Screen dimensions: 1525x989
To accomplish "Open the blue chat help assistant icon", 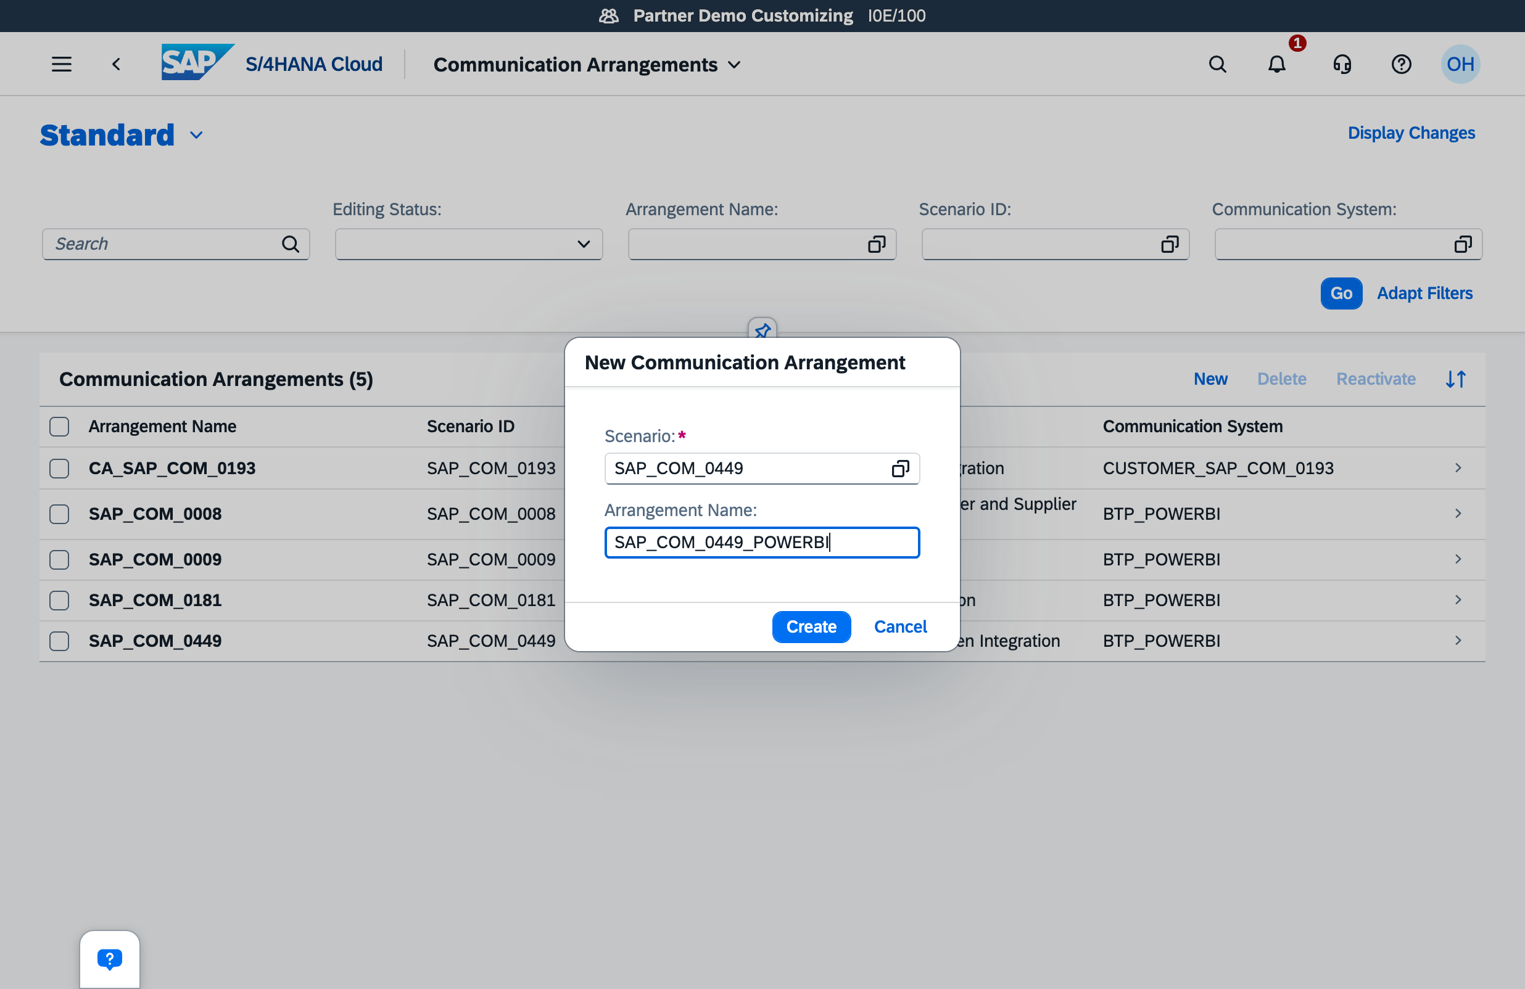I will pos(110,959).
